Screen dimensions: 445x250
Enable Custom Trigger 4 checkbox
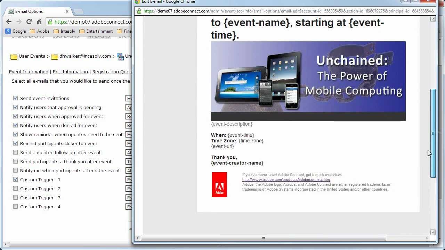[15, 207]
